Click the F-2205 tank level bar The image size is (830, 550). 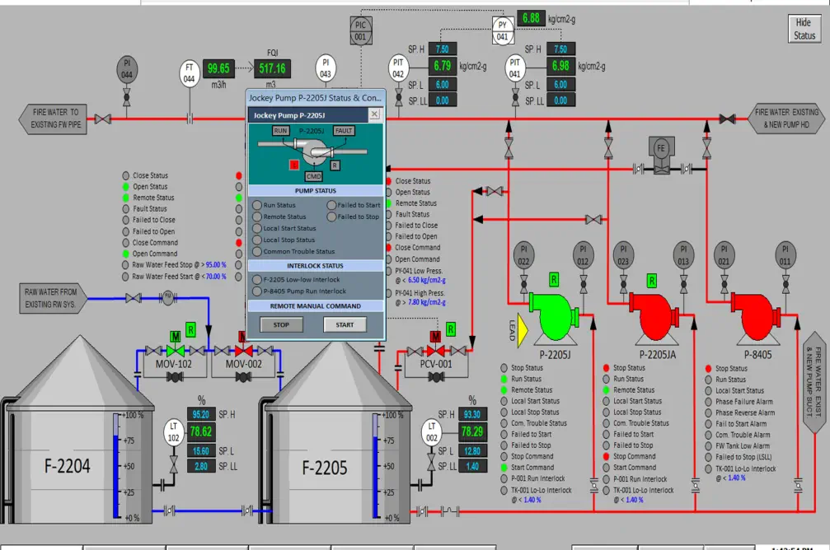(377, 465)
